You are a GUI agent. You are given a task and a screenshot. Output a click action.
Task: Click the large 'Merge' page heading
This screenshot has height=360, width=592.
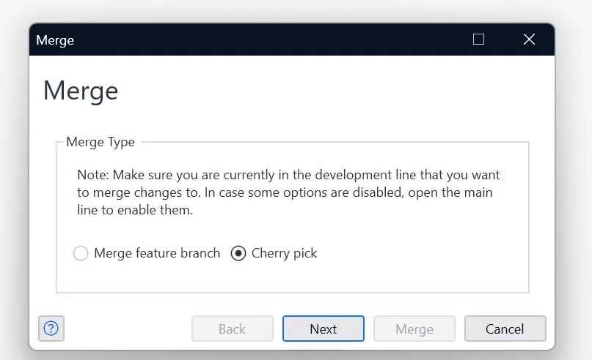(81, 91)
